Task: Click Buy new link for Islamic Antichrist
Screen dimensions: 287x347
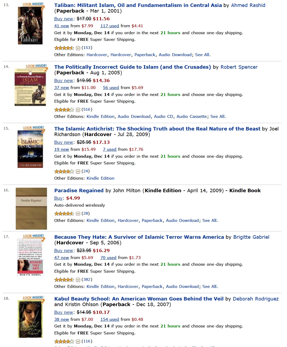Action: tap(64, 142)
